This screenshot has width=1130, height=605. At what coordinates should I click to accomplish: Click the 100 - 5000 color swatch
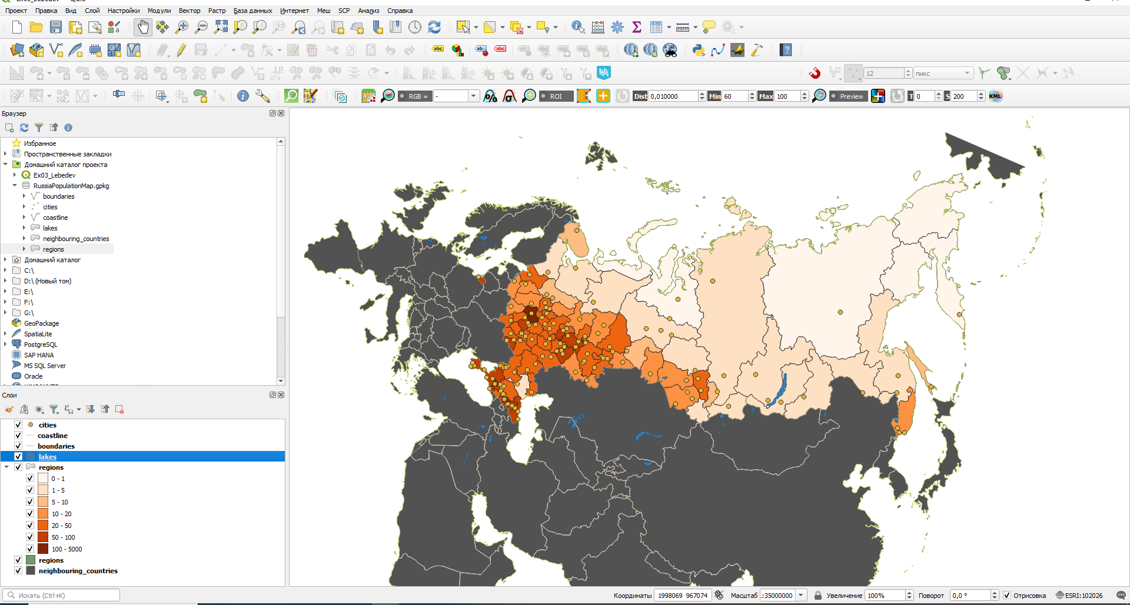(x=43, y=549)
